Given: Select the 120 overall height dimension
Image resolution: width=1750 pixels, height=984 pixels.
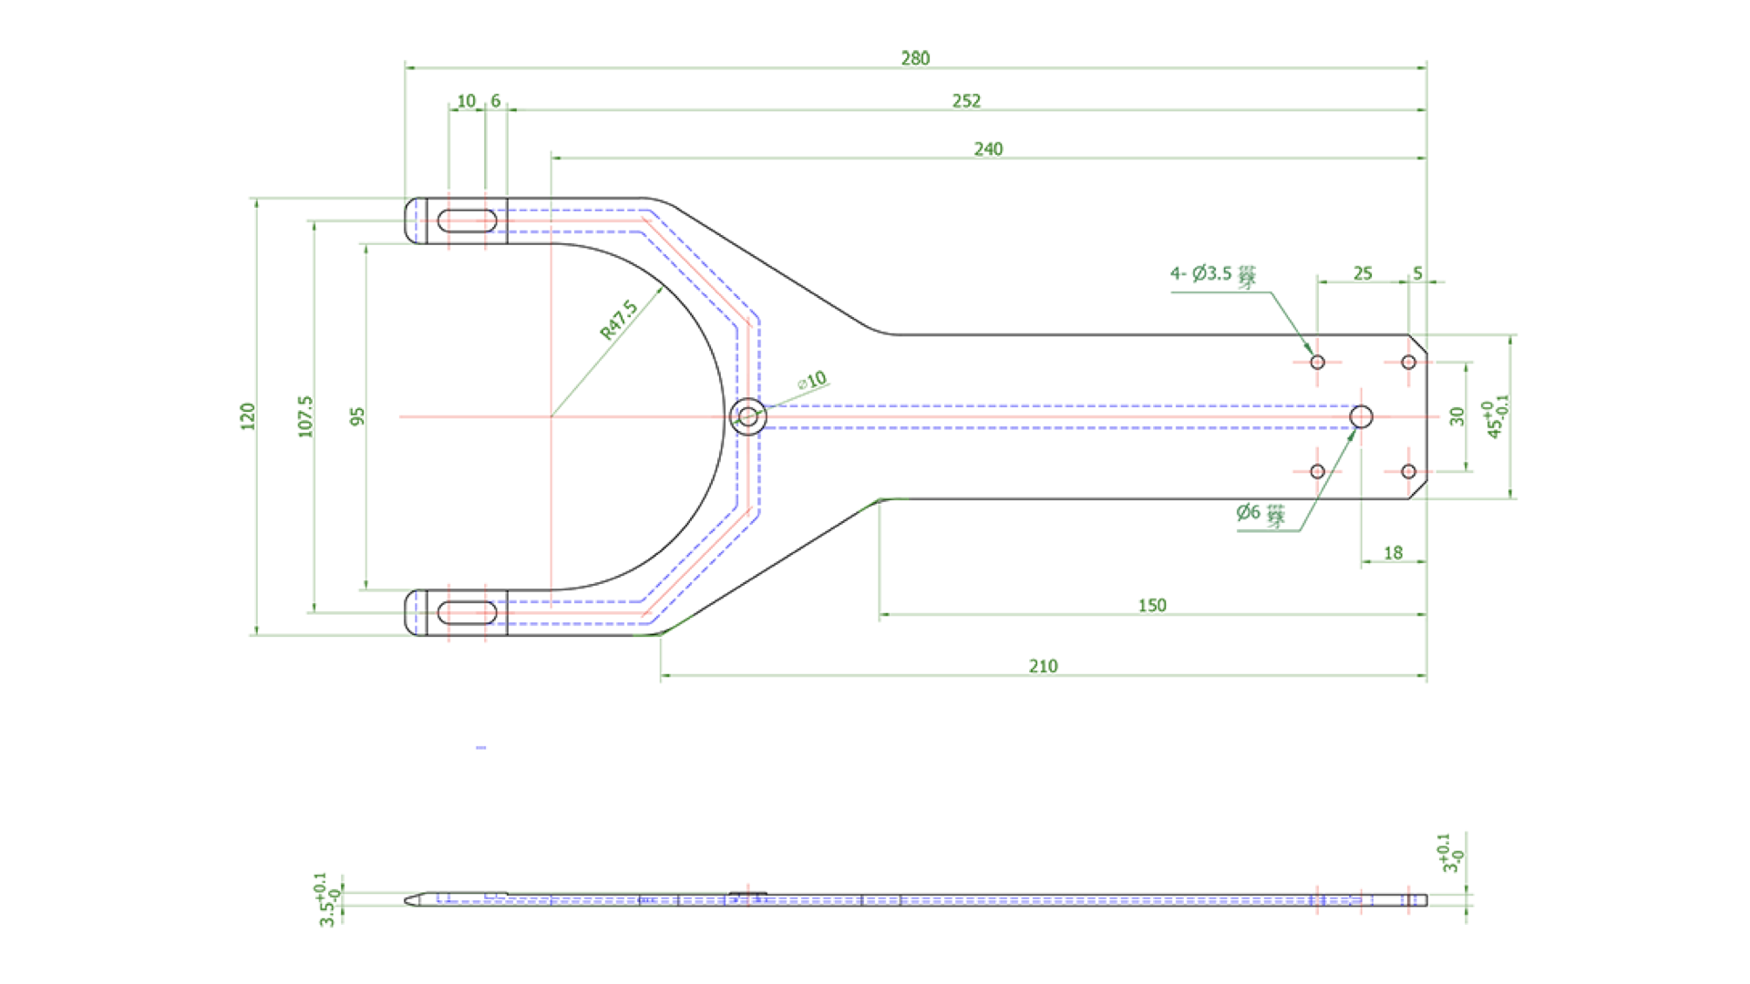Looking at the screenshot, I should tap(248, 416).
